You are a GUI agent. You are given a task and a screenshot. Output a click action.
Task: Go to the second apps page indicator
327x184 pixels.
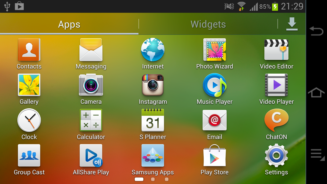click(x=153, y=179)
